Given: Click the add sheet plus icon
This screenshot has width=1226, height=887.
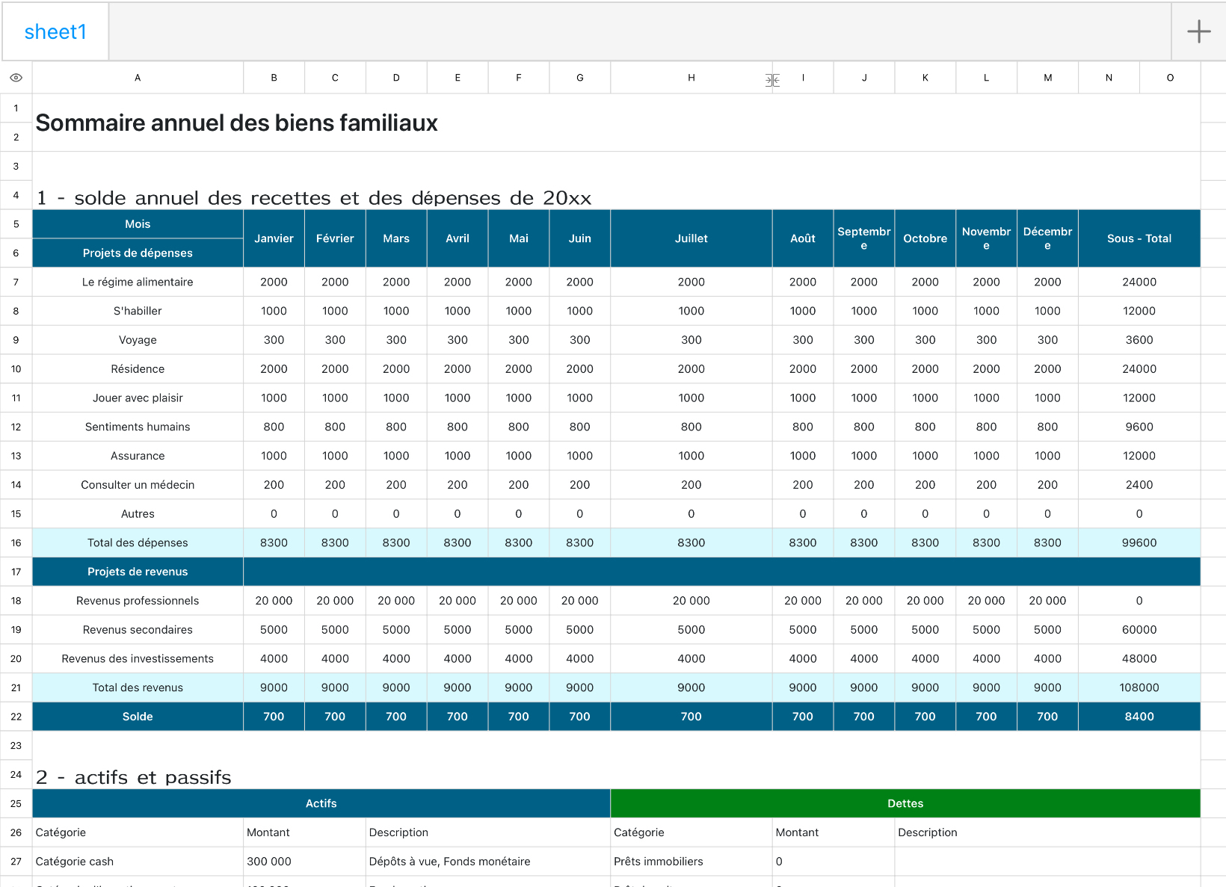Looking at the screenshot, I should (1198, 31).
